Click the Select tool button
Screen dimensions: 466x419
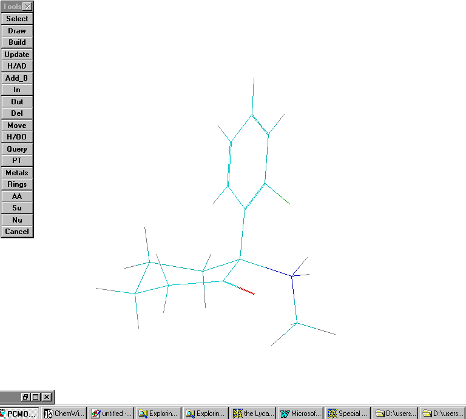point(17,19)
